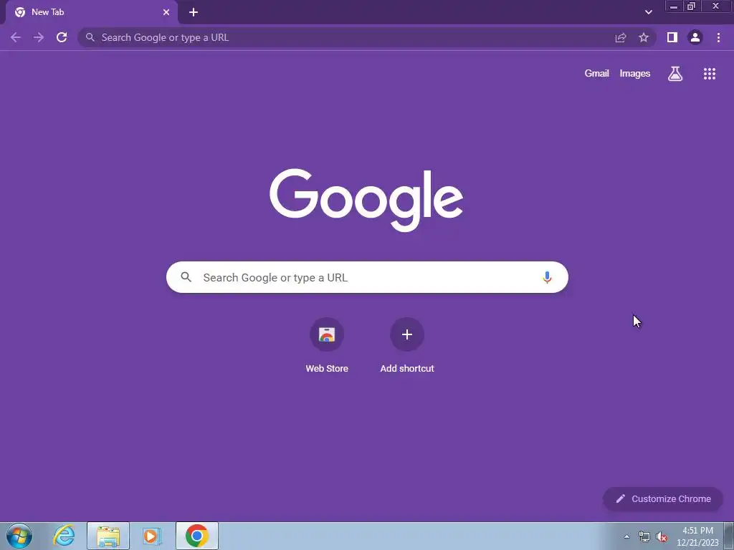Screen dimensions: 734x550
Task: Reload the current page
Action: pyautogui.click(x=62, y=37)
